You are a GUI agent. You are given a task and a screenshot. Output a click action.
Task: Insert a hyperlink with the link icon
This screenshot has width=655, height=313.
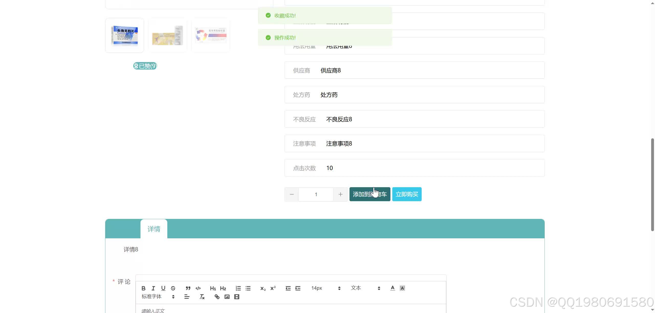217,297
